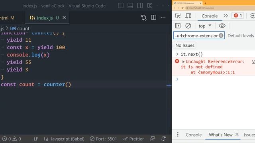Close the browser tab

click(x=200, y=3)
